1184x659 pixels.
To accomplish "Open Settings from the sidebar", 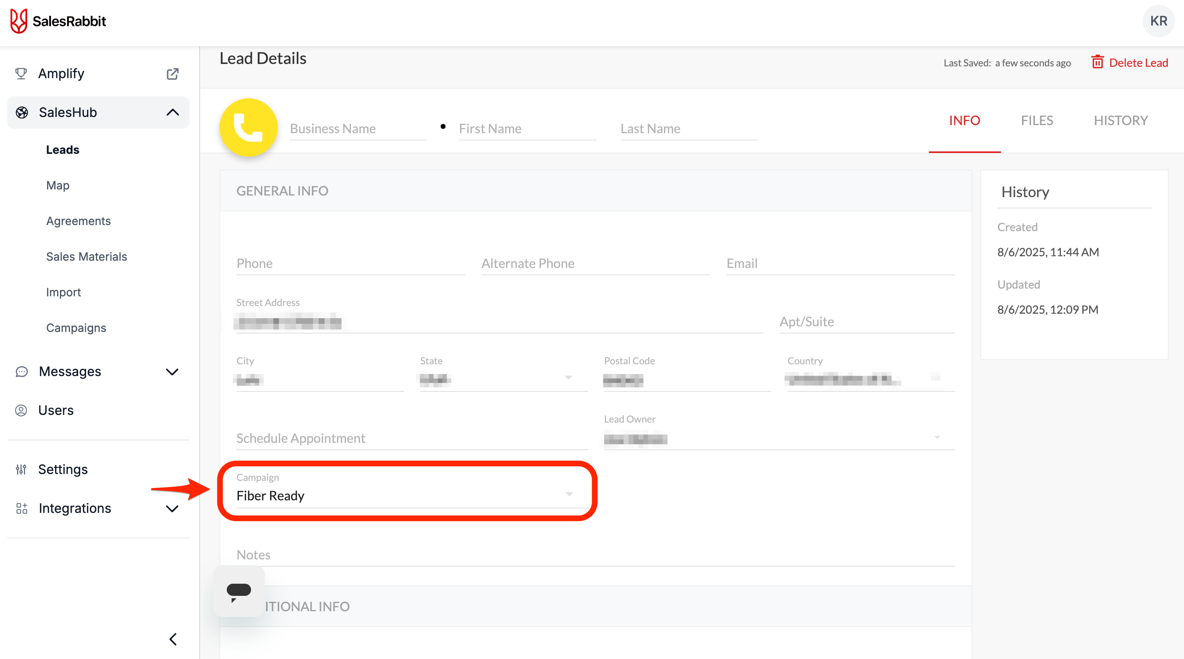I will pyautogui.click(x=62, y=469).
